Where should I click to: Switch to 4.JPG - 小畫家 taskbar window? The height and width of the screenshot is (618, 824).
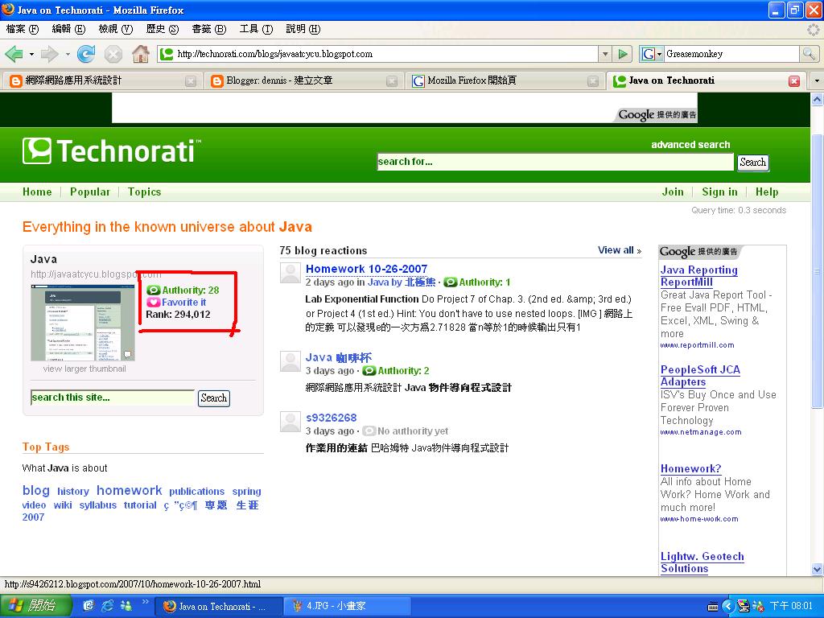(347, 606)
